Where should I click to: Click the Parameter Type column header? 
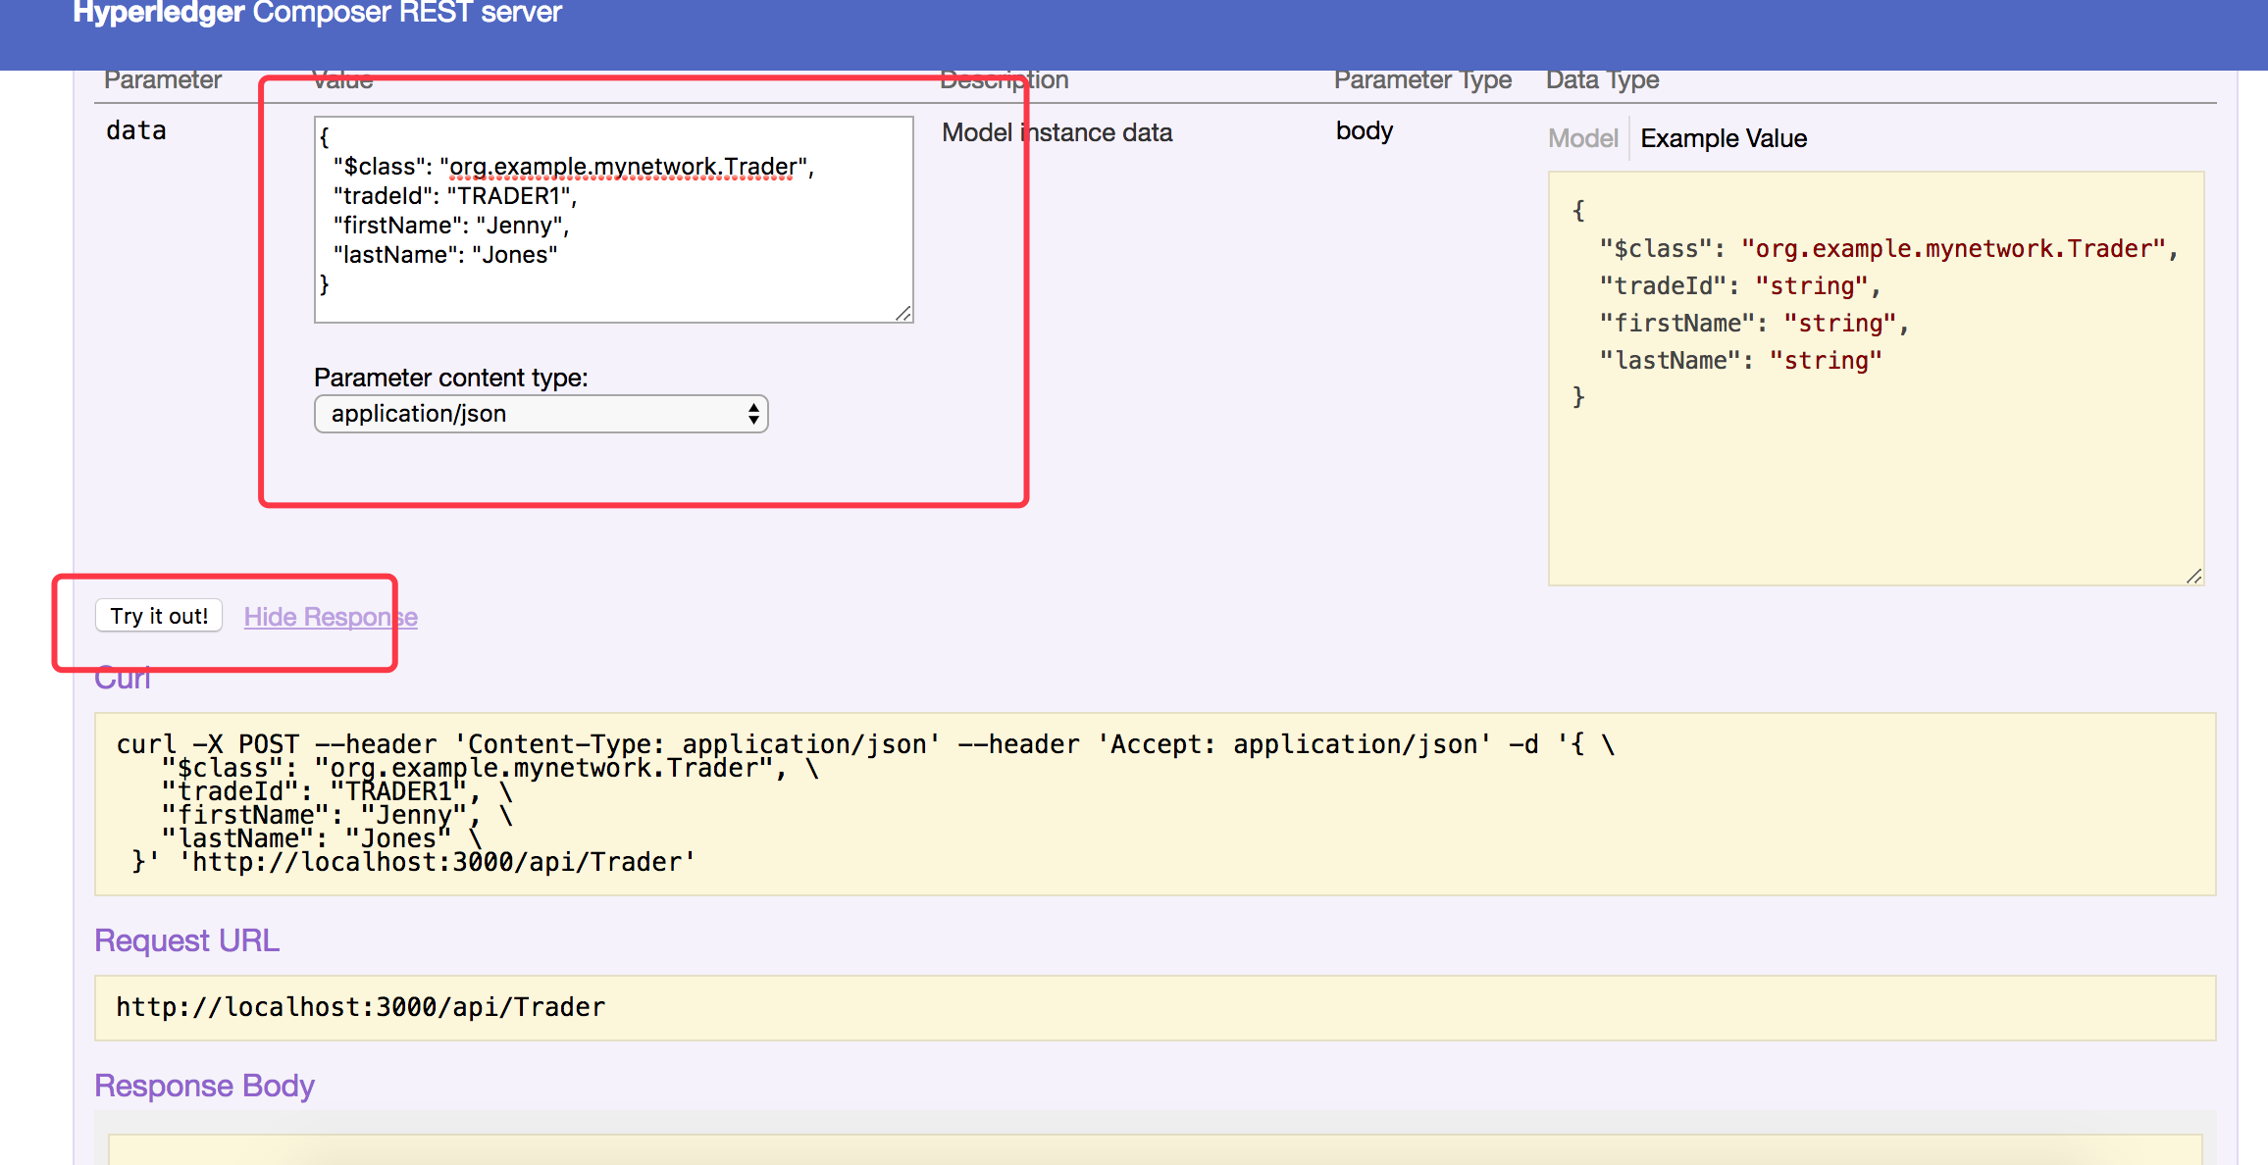coord(1422,80)
